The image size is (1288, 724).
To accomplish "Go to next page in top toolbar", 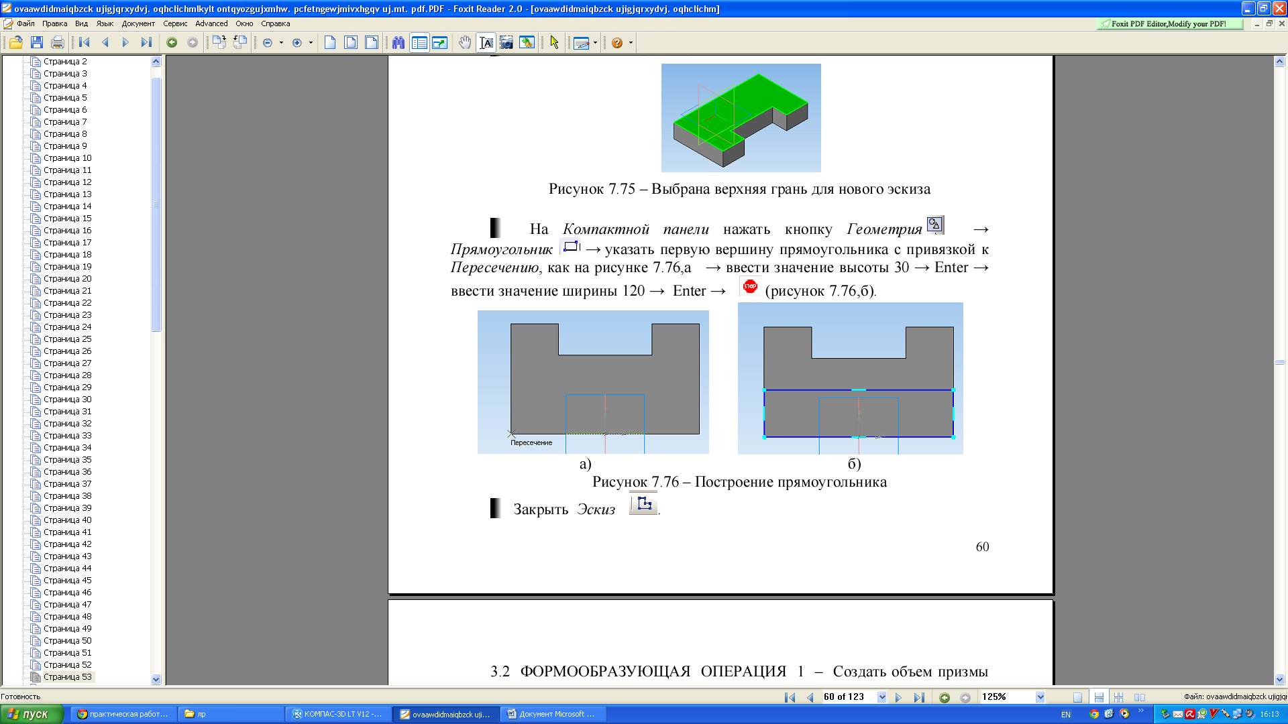I will pyautogui.click(x=125, y=42).
